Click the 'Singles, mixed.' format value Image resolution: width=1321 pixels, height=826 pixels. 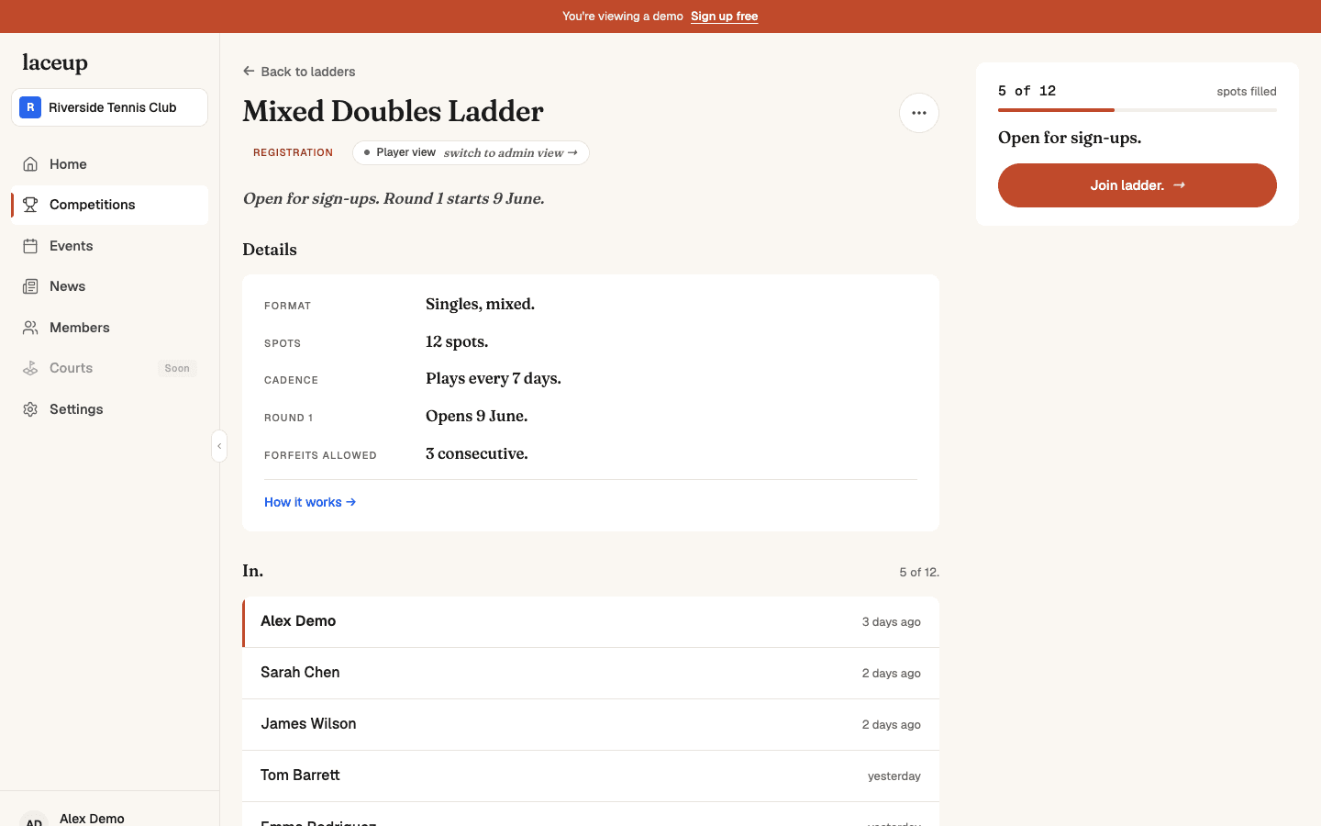[480, 304]
